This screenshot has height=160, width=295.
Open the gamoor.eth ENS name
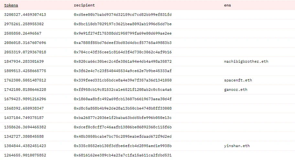click(x=235, y=90)
